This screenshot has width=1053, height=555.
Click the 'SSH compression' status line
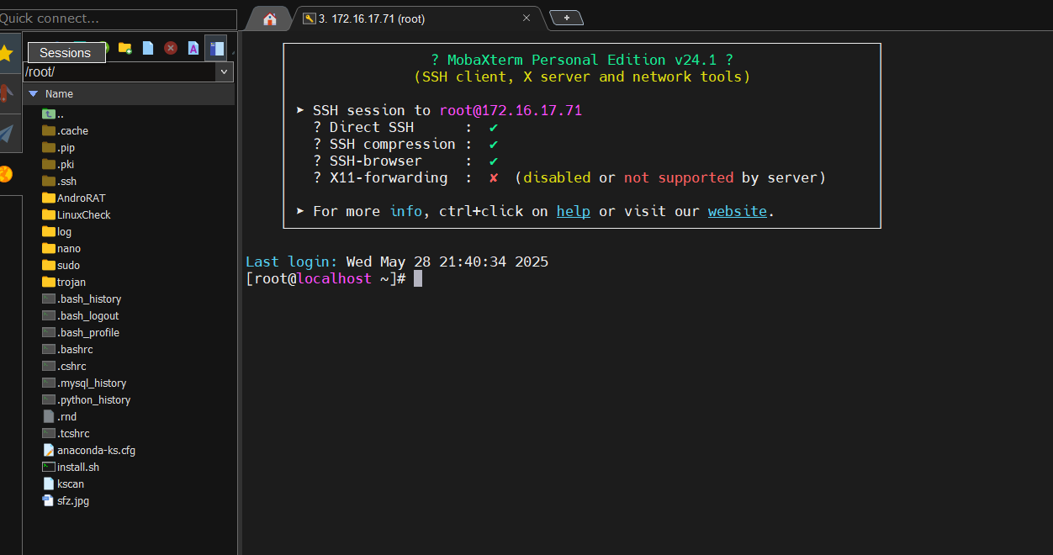[405, 144]
